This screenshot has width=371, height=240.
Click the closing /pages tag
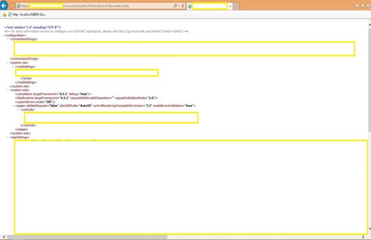coord(21,130)
